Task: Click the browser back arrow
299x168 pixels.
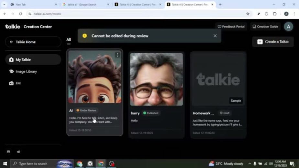Action: click(5, 14)
